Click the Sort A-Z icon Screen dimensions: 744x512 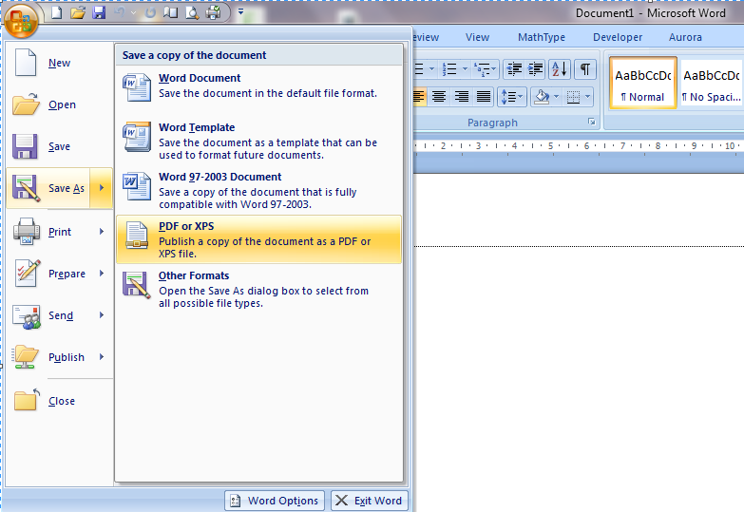point(560,69)
